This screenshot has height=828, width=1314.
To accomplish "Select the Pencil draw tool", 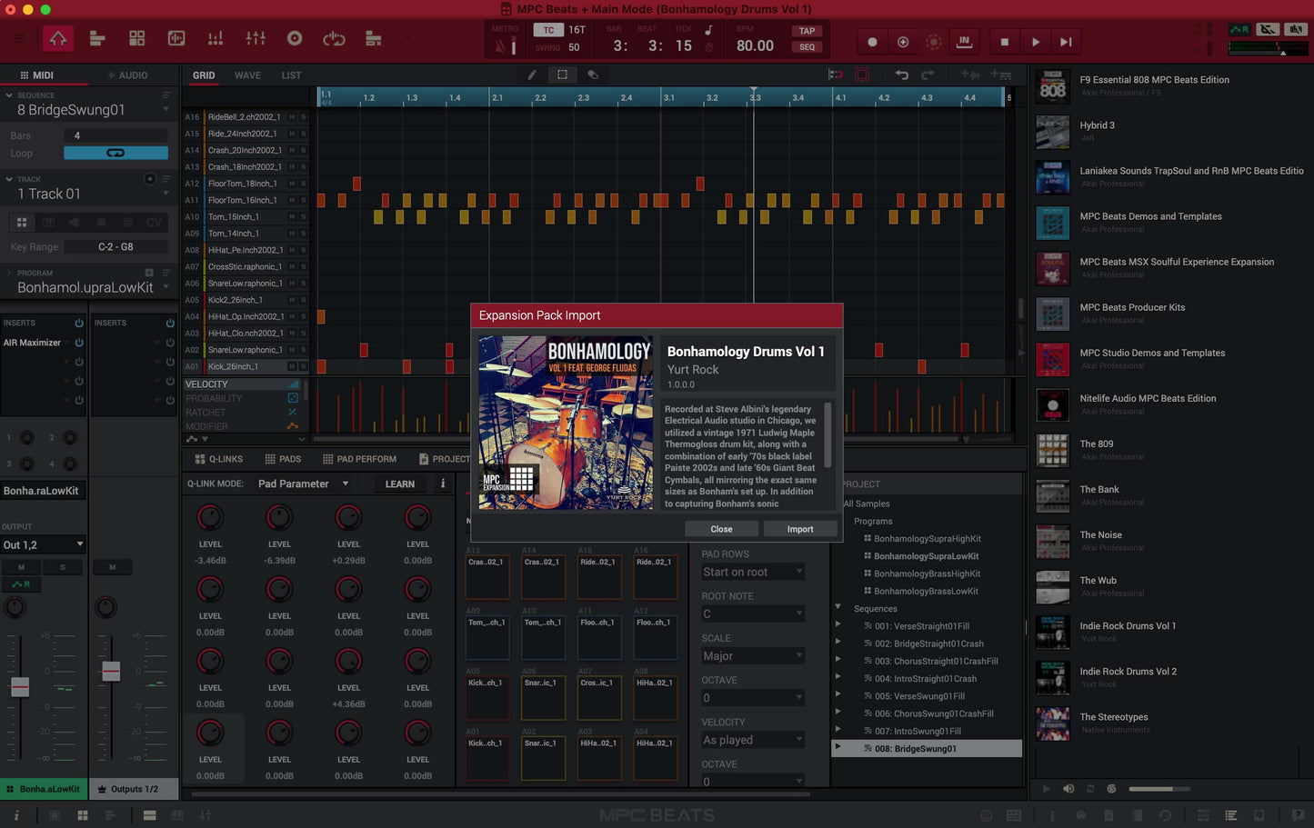I will click(532, 75).
